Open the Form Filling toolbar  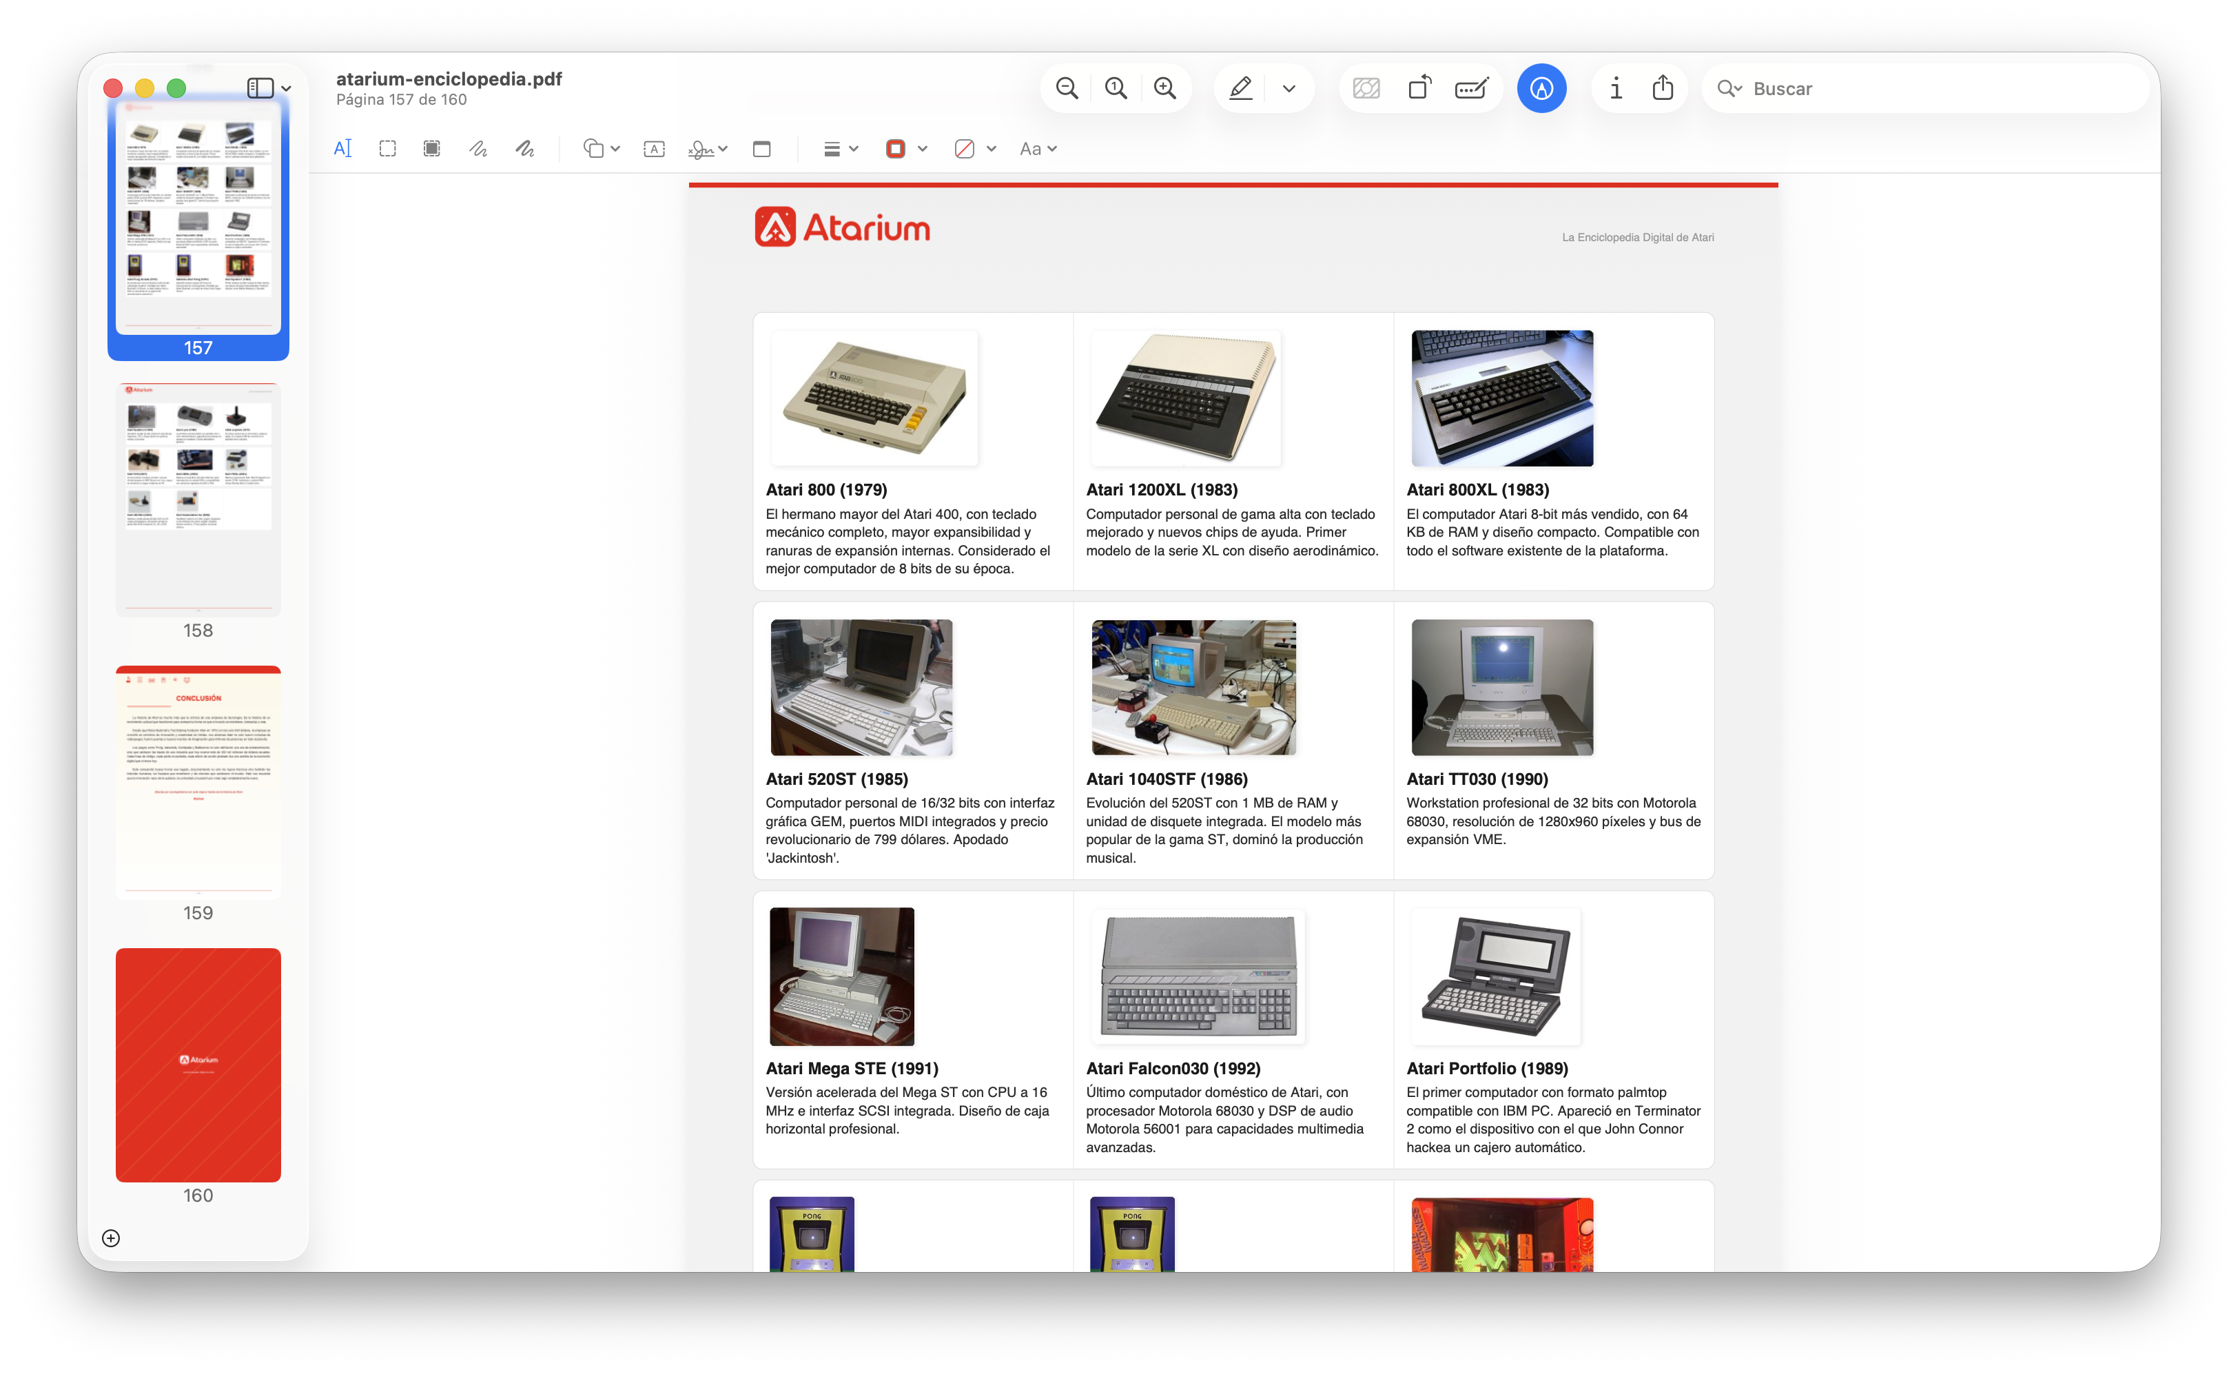point(1471,88)
